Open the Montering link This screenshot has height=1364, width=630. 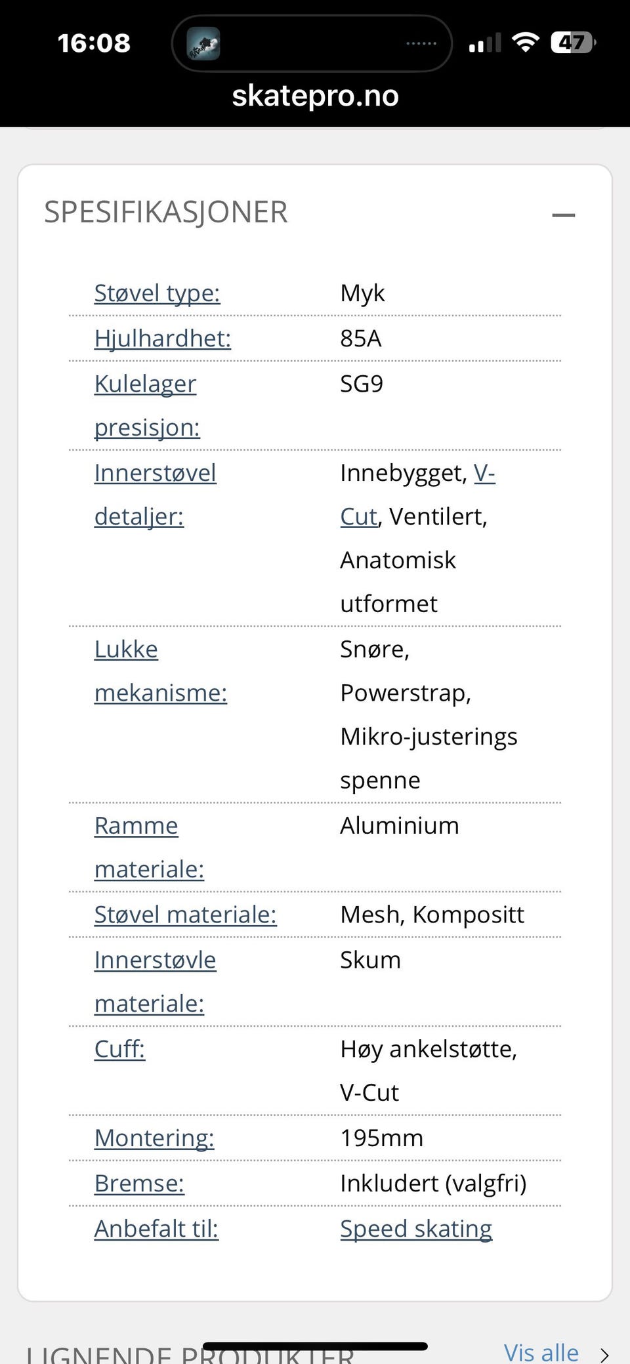click(154, 1138)
